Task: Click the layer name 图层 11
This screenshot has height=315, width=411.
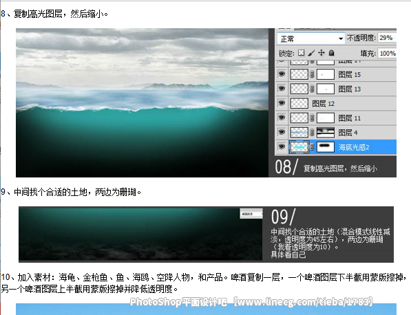Action: click(350, 118)
